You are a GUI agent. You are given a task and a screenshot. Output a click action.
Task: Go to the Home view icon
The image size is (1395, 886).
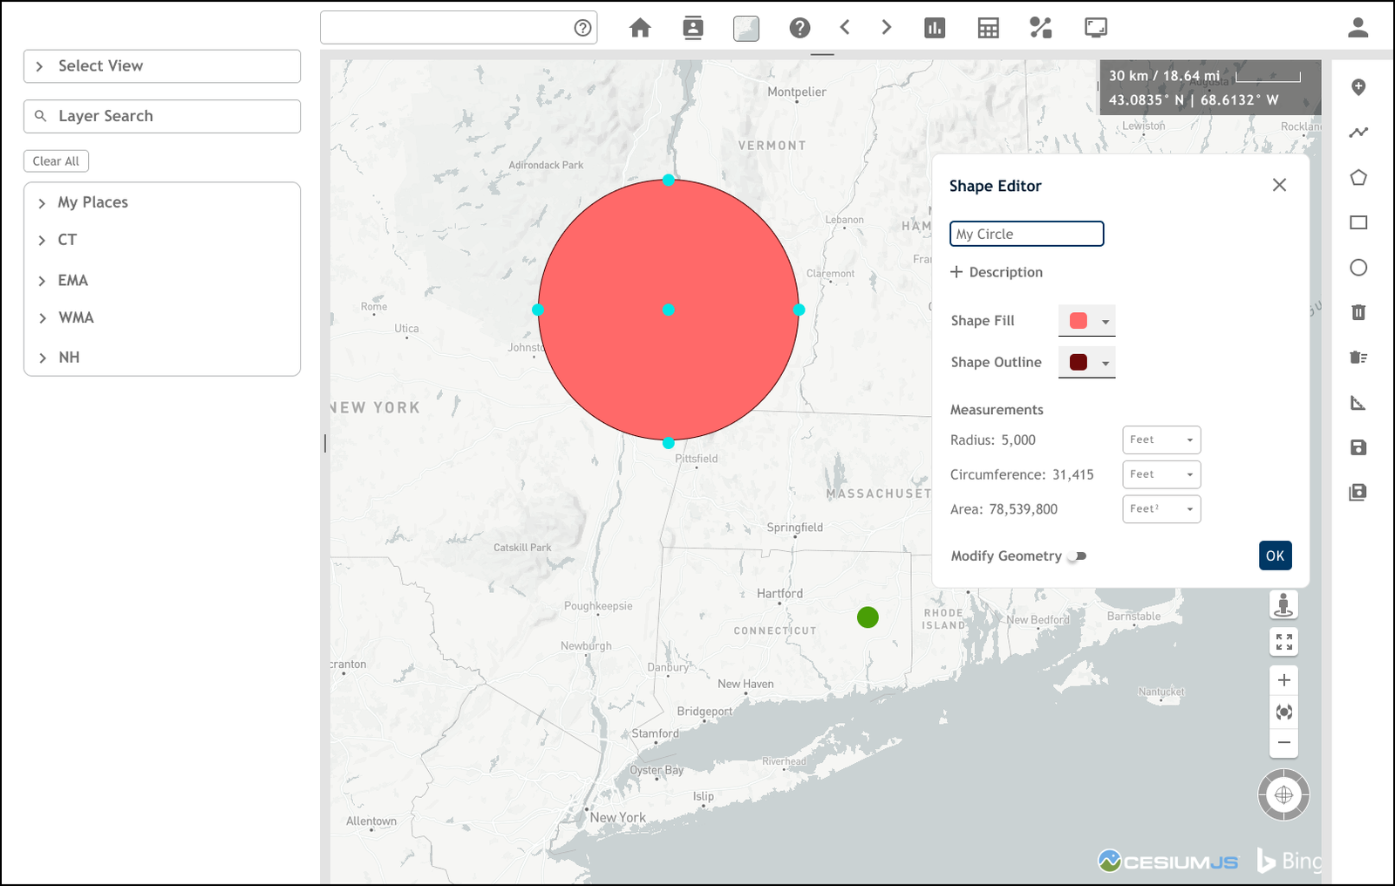point(640,28)
